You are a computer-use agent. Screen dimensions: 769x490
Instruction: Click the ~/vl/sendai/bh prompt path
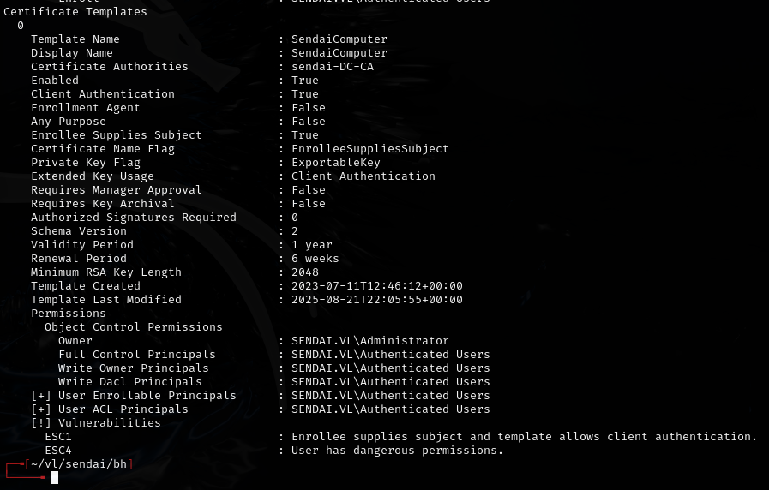[x=79, y=464]
